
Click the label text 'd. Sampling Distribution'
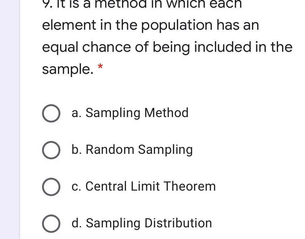click(x=142, y=223)
